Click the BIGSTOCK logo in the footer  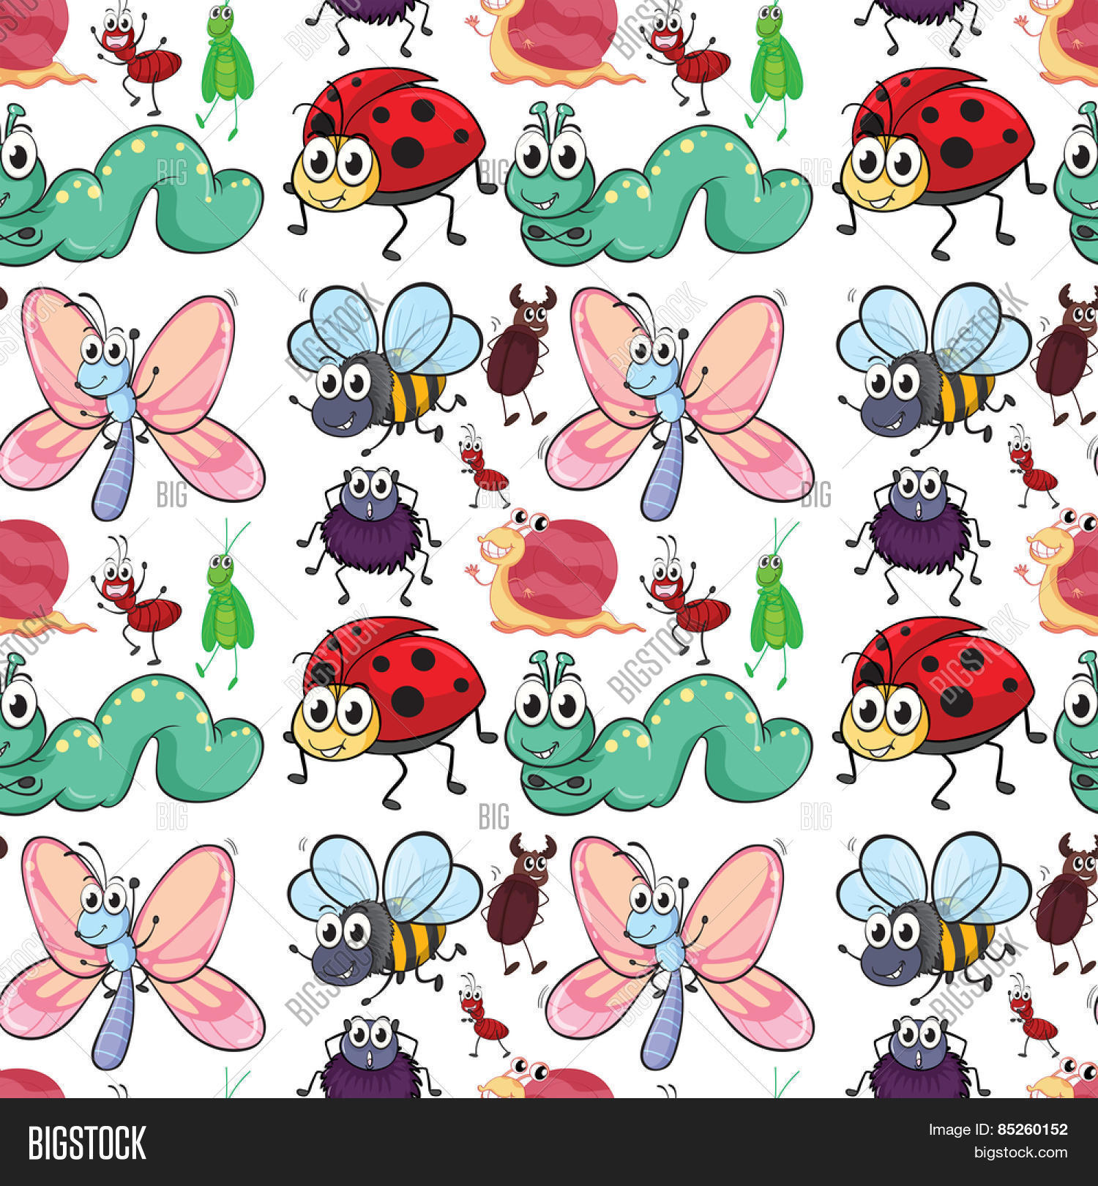(87, 1143)
